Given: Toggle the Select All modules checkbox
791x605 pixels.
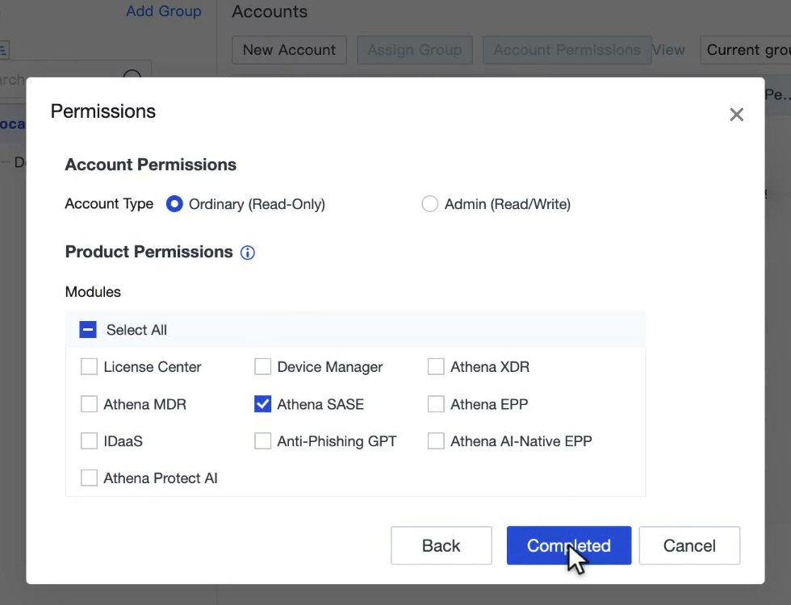Looking at the screenshot, I should coord(88,330).
